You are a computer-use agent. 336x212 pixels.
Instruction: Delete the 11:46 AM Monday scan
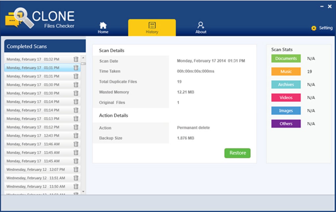click(76, 144)
